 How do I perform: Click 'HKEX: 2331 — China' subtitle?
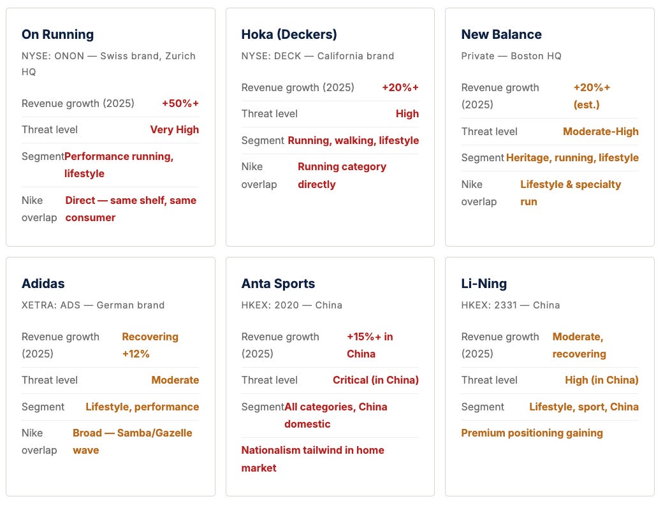(x=511, y=305)
